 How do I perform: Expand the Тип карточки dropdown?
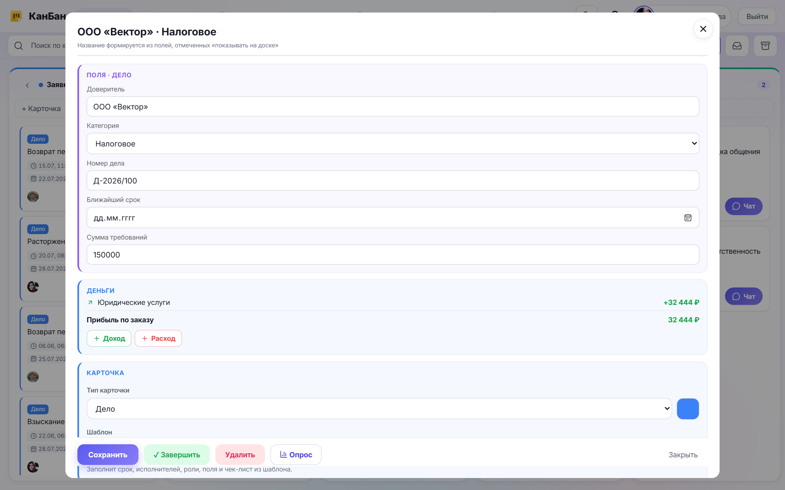(379, 409)
